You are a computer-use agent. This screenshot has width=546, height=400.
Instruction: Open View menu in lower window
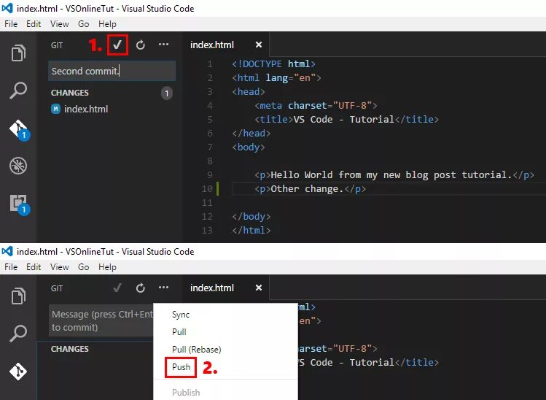(x=59, y=267)
